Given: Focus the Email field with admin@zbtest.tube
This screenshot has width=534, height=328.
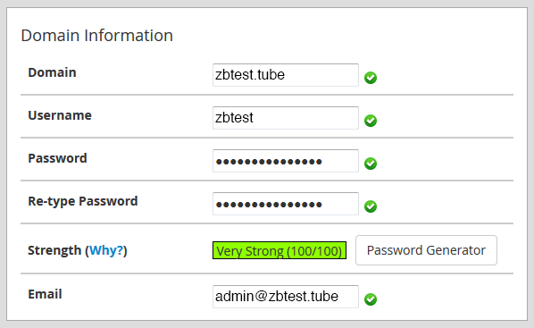Looking at the screenshot, I should 286,297.
